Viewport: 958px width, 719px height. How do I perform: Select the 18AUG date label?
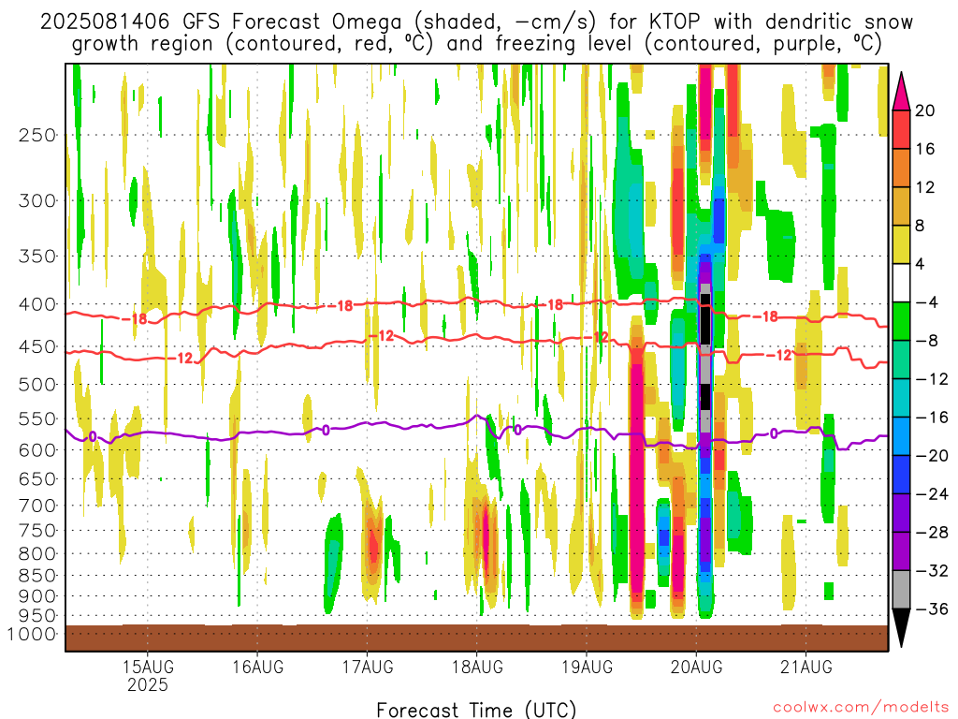(477, 667)
